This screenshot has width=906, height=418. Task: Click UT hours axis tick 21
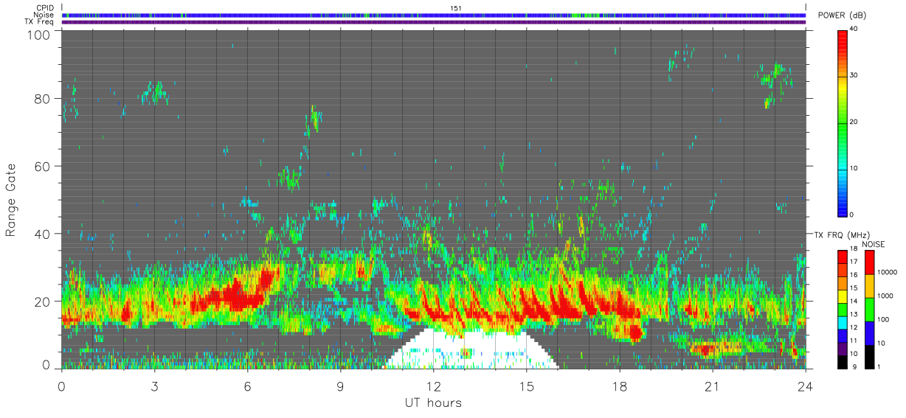click(x=712, y=386)
